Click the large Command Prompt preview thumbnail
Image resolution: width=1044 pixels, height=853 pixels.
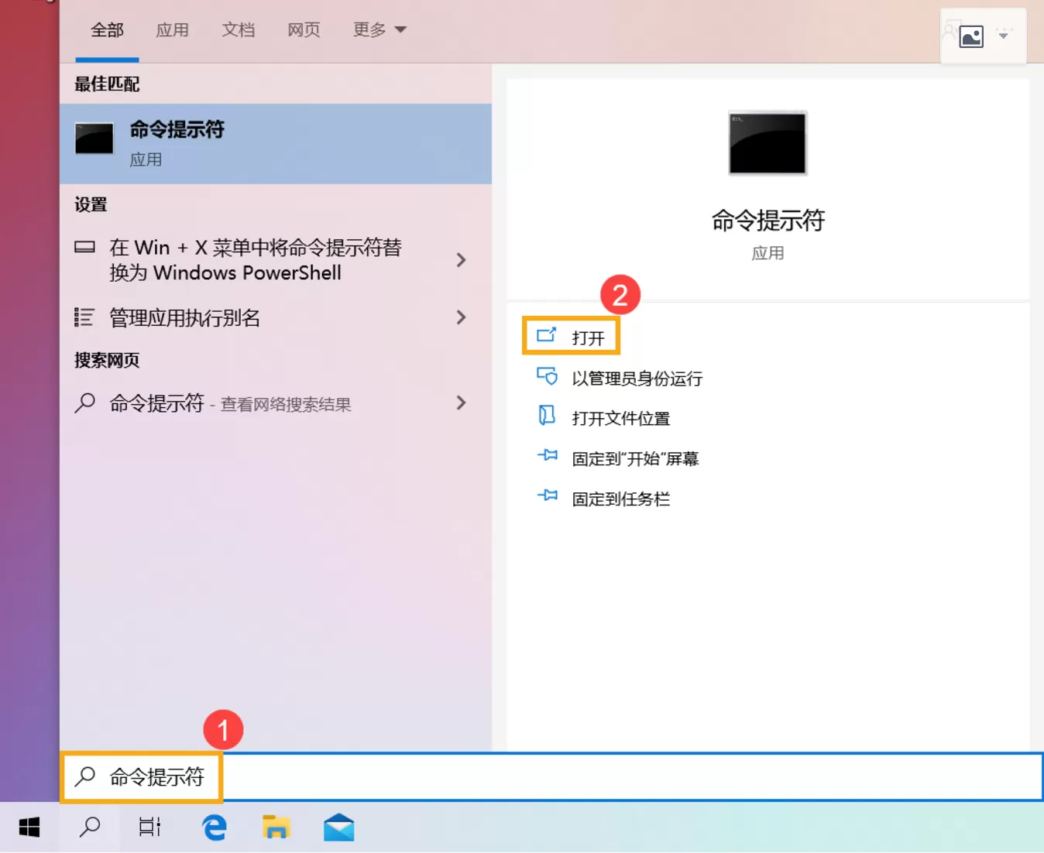pyautogui.click(x=767, y=143)
